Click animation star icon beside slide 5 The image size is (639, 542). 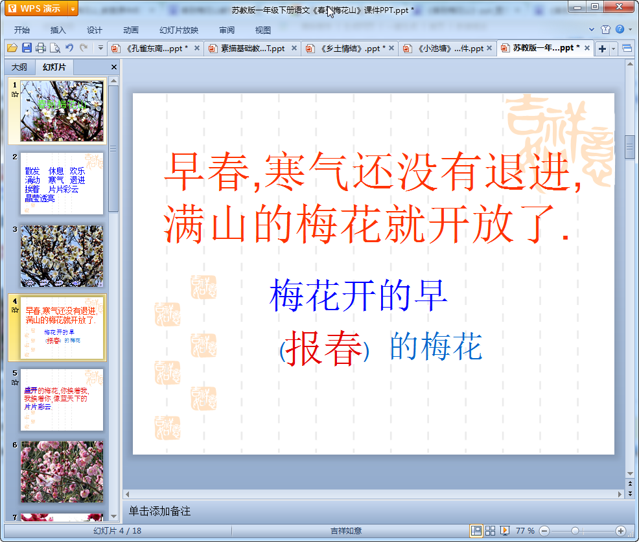tap(15, 382)
